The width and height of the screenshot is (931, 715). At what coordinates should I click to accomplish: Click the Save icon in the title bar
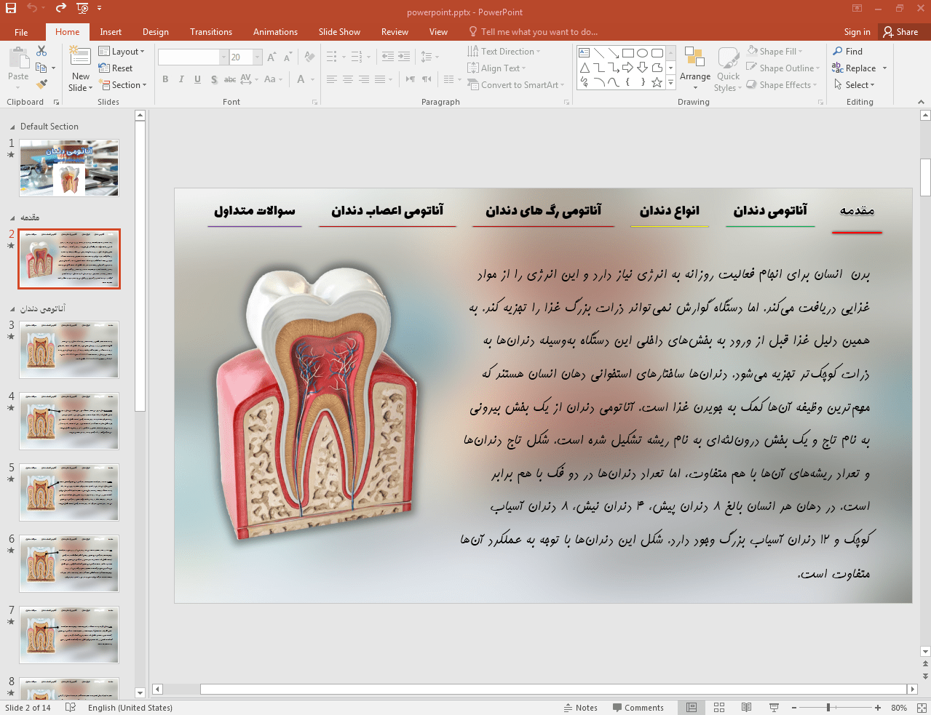[x=11, y=9]
